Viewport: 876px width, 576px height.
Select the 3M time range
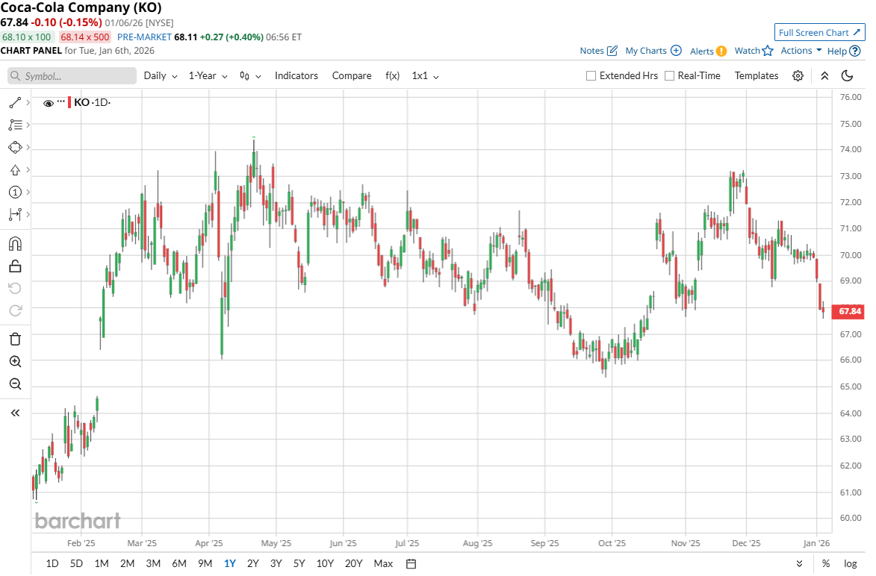pos(153,564)
